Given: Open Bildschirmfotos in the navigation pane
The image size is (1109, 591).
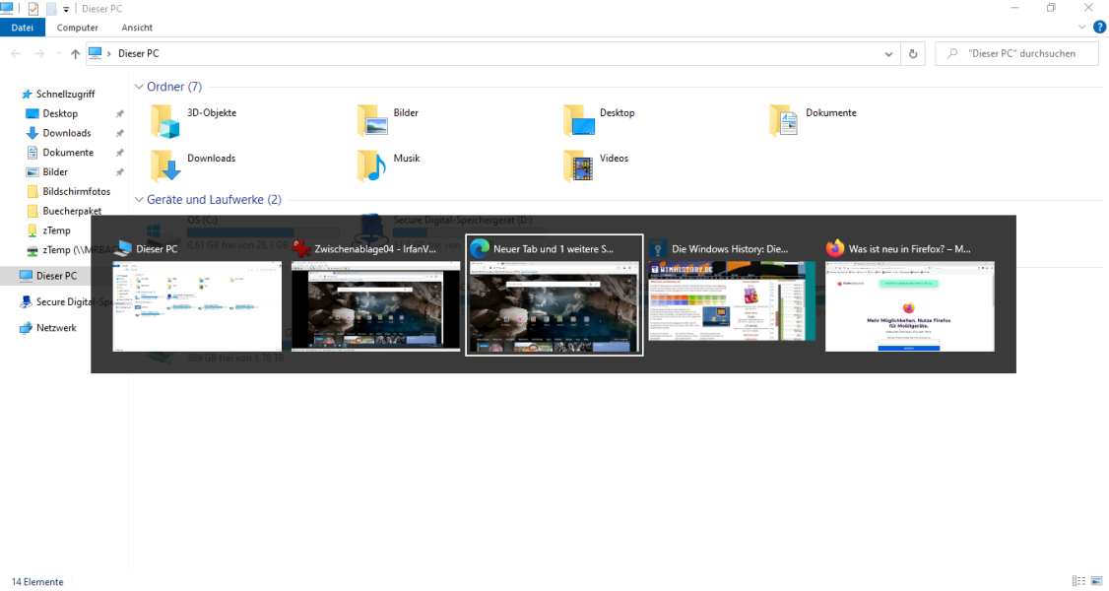Looking at the screenshot, I should [69, 191].
